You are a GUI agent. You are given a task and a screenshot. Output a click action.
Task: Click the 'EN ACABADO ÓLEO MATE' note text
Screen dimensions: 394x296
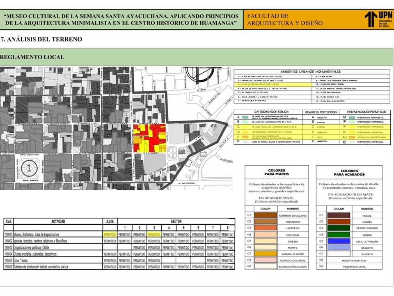pyautogui.click(x=351, y=194)
